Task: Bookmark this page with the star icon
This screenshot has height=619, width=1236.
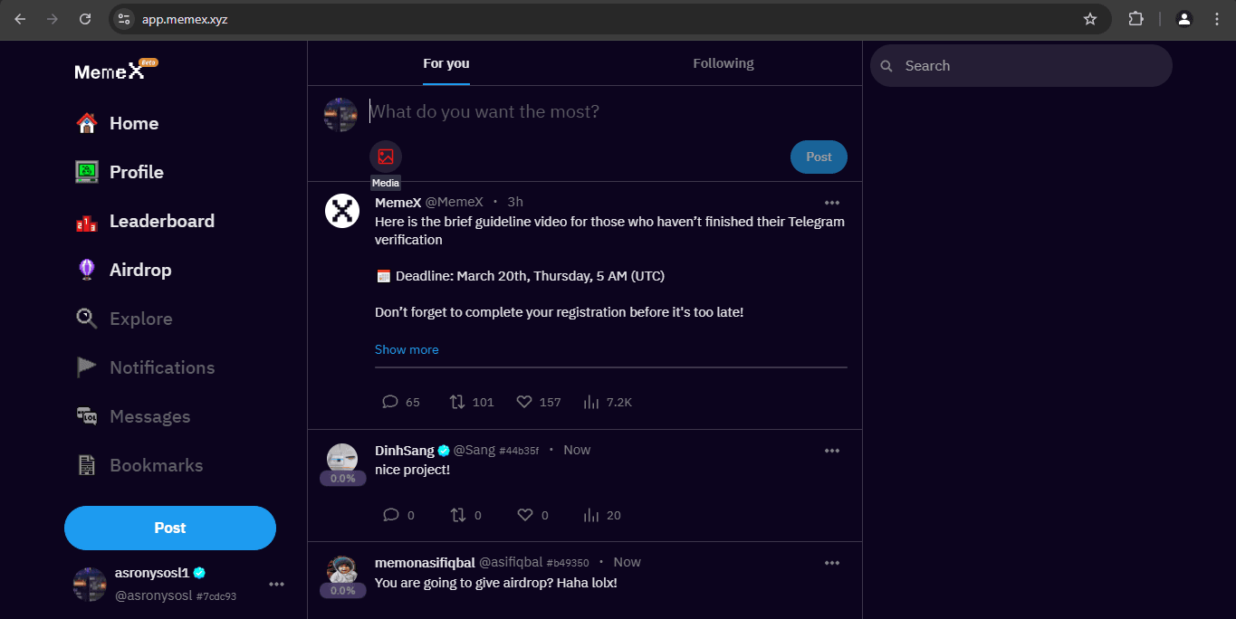Action: click(x=1090, y=19)
